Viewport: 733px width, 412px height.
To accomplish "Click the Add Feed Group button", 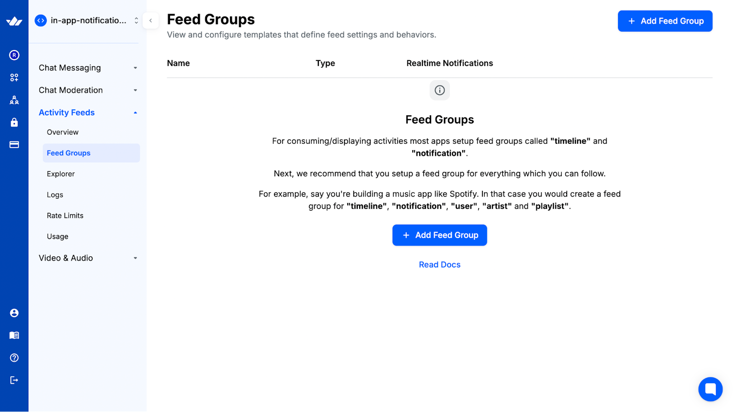I will tap(665, 21).
